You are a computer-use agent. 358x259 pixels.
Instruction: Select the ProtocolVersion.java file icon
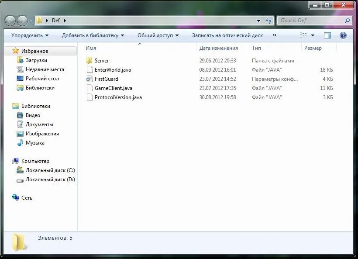[89, 97]
